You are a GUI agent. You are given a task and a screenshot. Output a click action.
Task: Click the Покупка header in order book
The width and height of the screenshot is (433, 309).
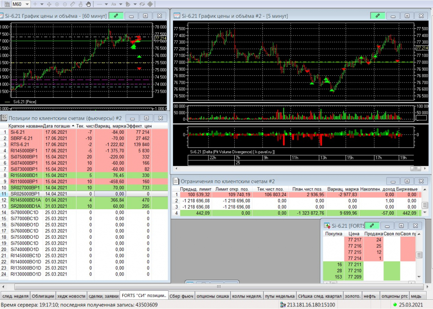tap(334, 234)
